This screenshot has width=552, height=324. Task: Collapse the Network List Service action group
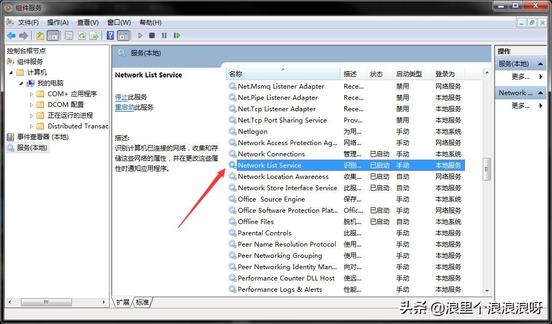(x=541, y=92)
